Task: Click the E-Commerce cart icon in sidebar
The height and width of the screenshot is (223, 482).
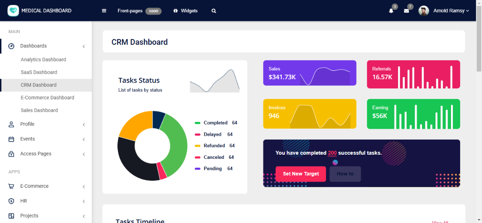Action: tap(11, 186)
